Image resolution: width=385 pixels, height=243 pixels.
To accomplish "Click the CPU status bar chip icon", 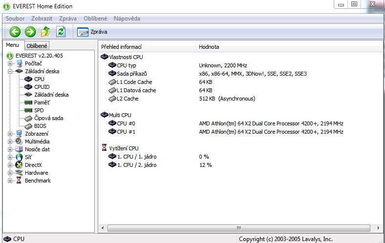I will pos(8,239).
